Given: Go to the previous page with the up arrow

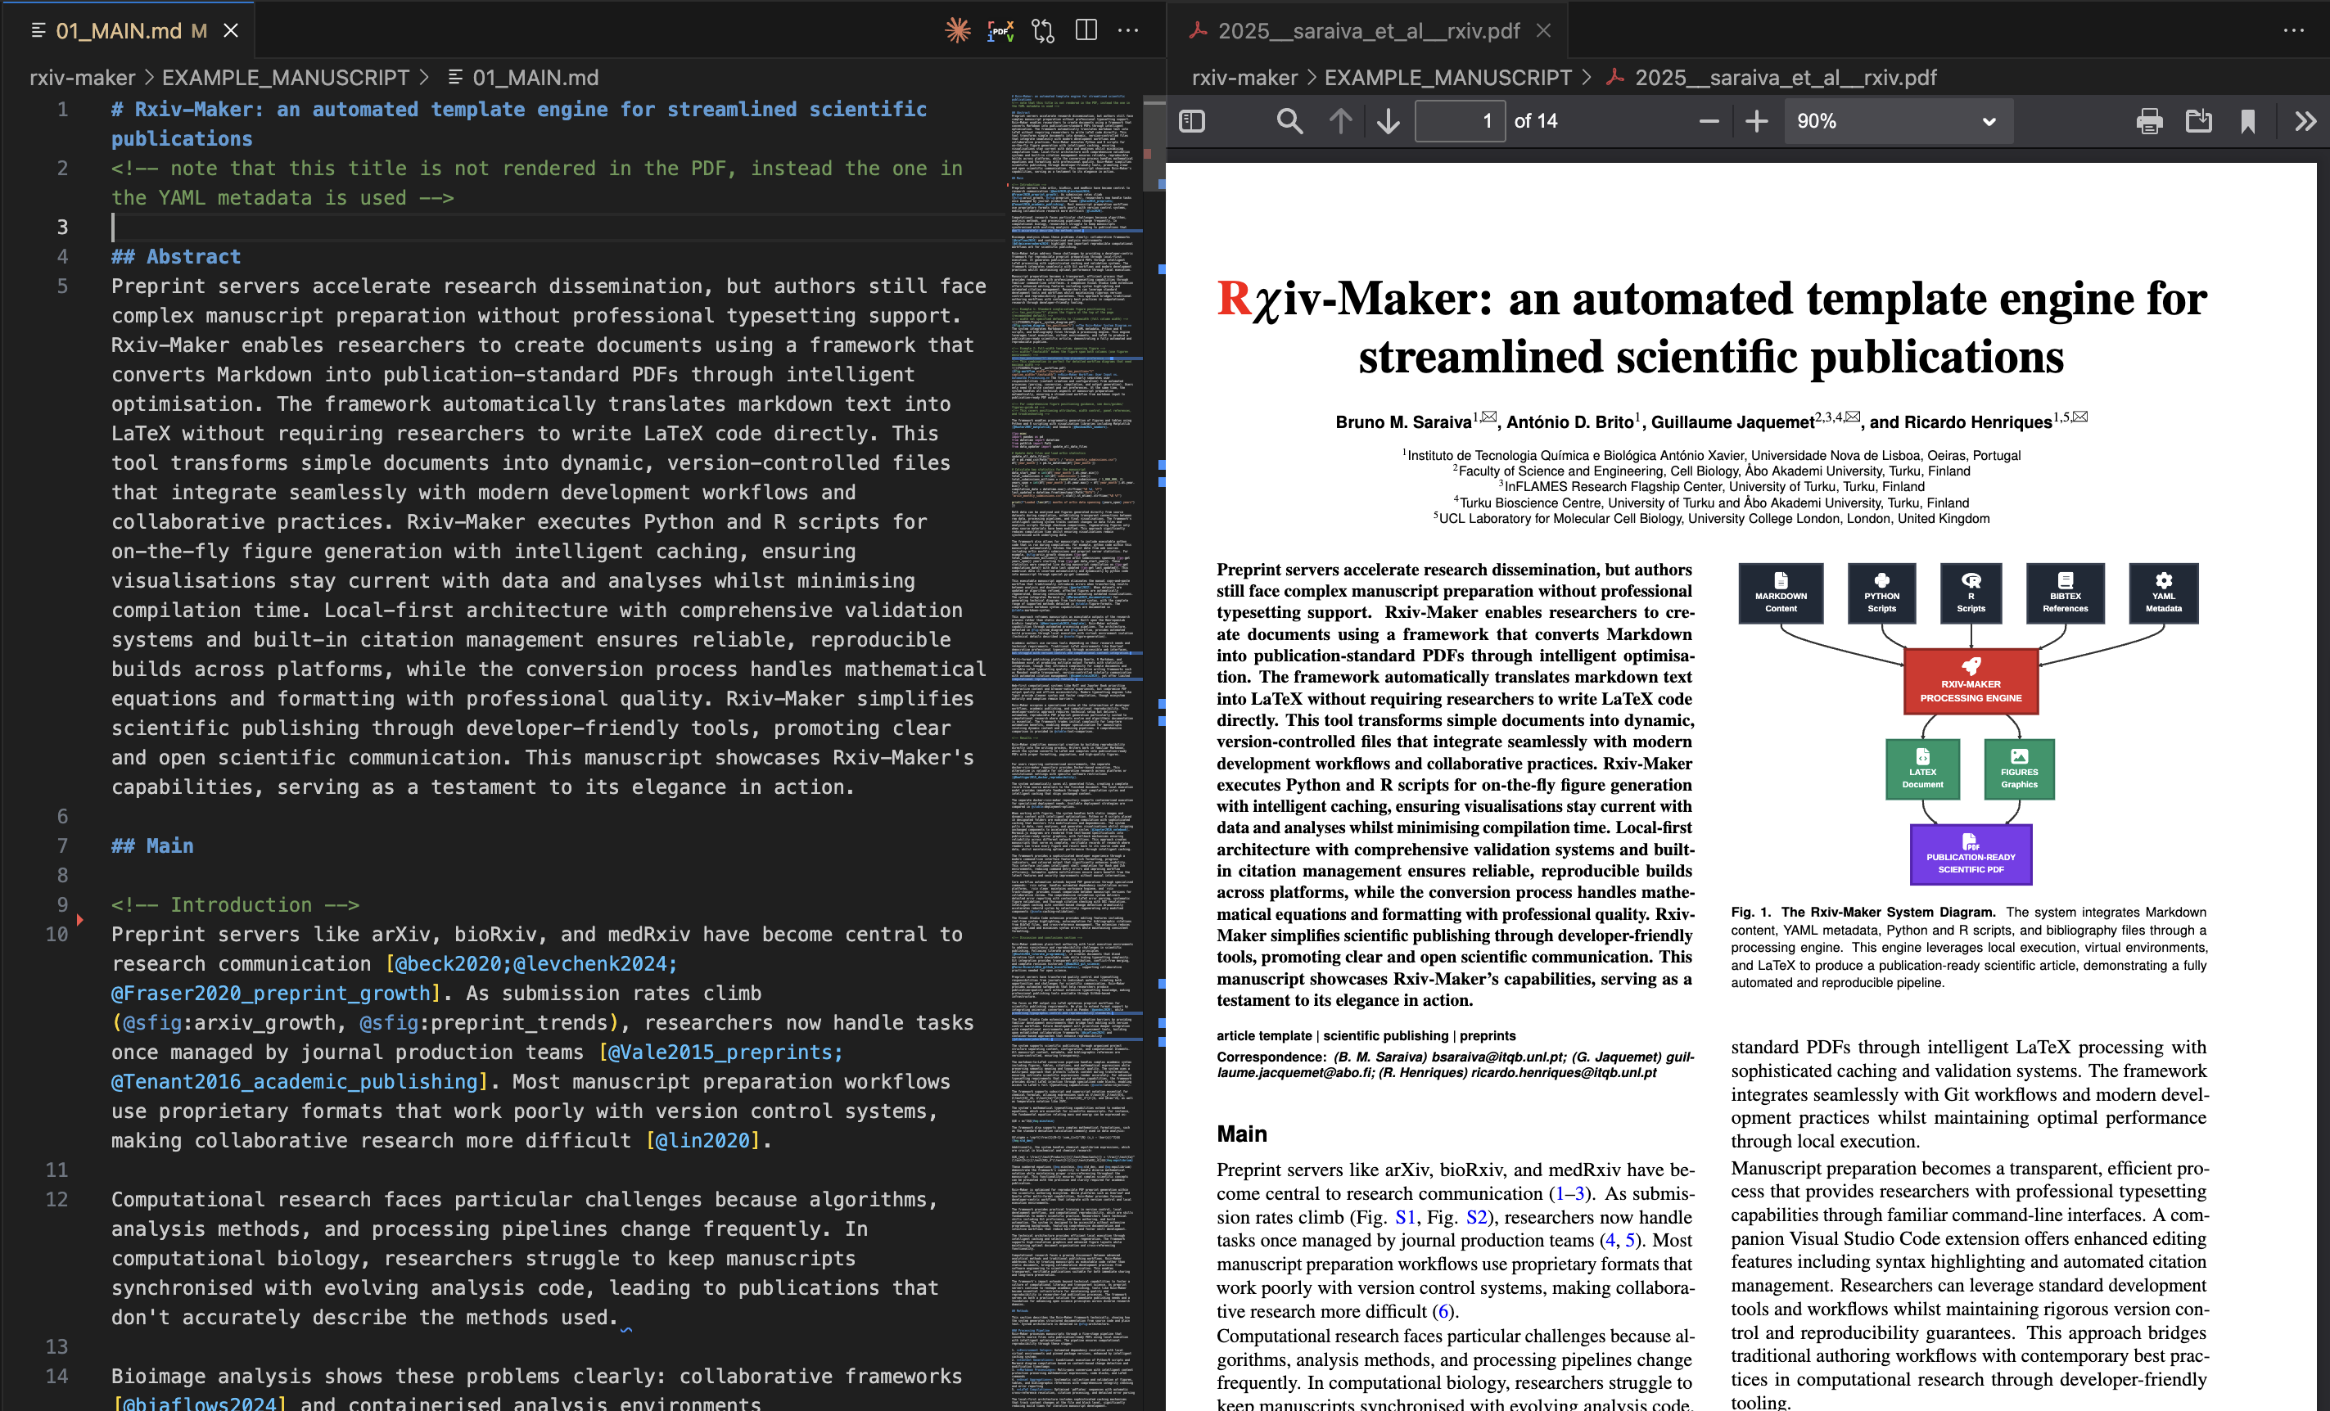Looking at the screenshot, I should [x=1340, y=121].
